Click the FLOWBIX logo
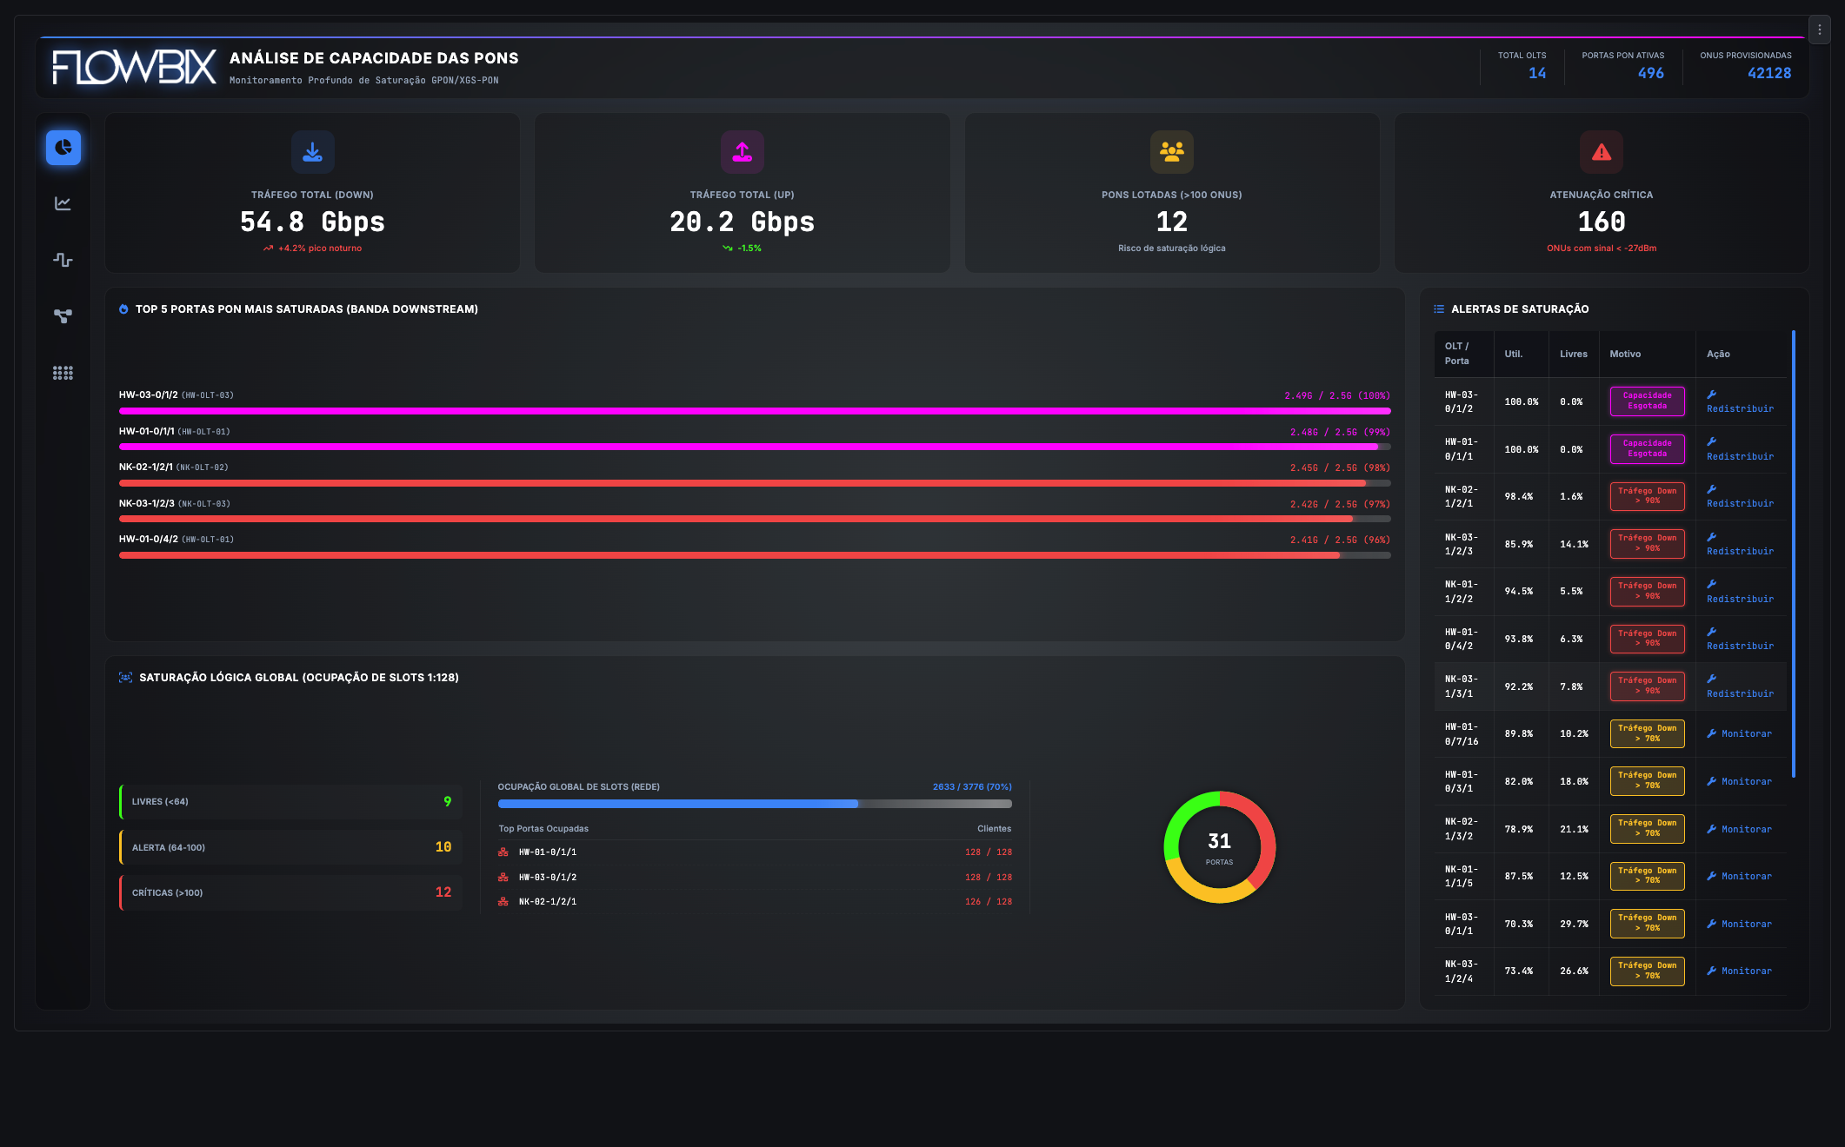 (134, 67)
